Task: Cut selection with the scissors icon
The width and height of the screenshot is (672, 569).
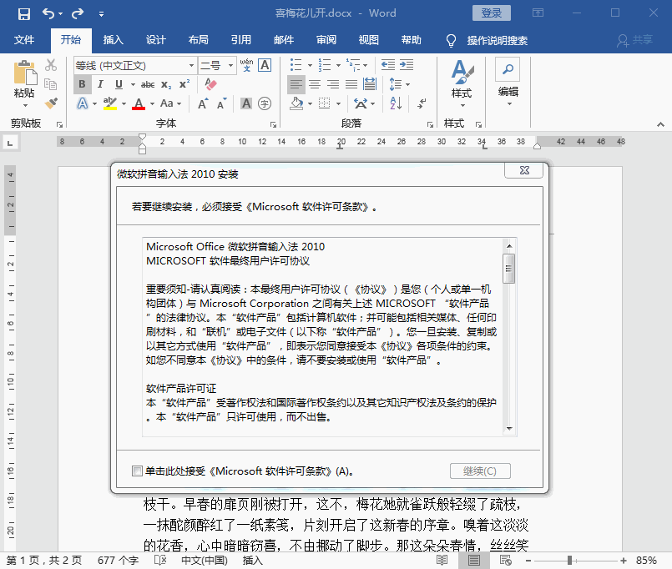Action: click(51, 65)
